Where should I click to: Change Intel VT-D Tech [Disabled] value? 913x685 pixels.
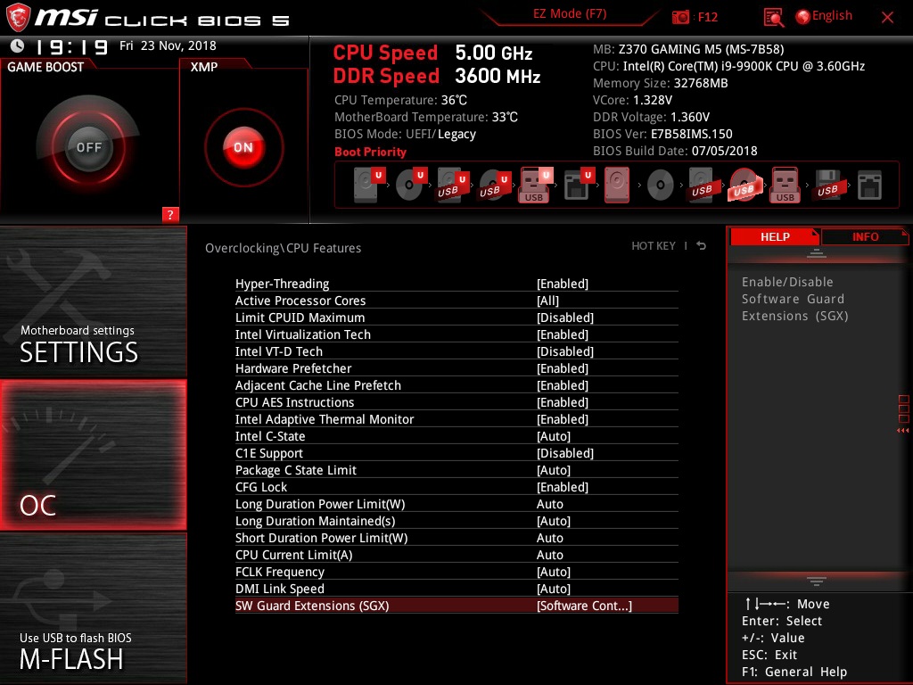click(x=565, y=351)
